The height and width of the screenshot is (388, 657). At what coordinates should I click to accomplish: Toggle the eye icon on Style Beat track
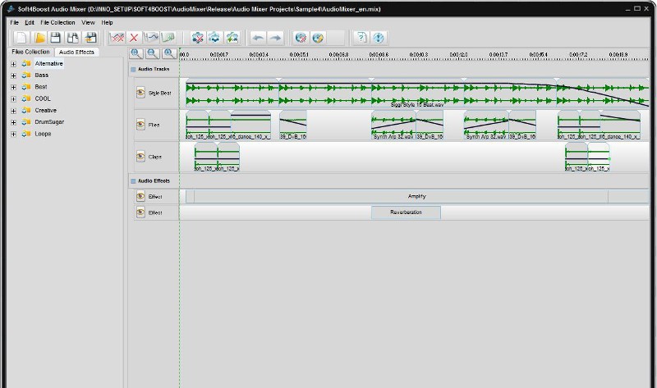coord(140,93)
